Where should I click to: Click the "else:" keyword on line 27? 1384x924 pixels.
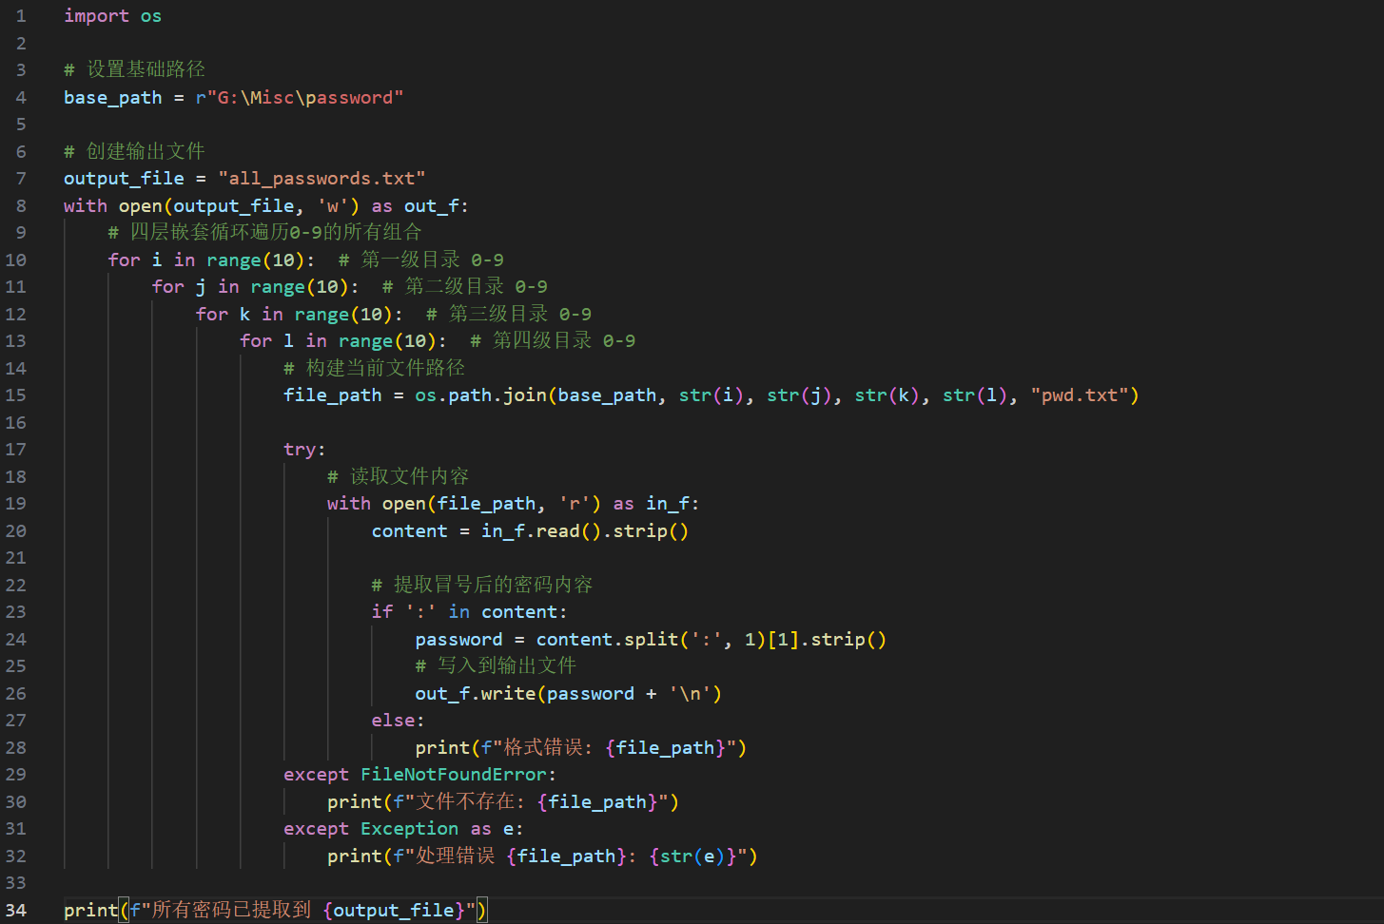pyautogui.click(x=398, y=721)
